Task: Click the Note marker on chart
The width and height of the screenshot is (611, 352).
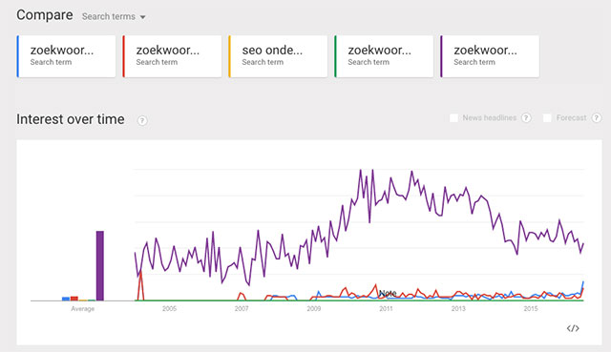Action: (388, 293)
